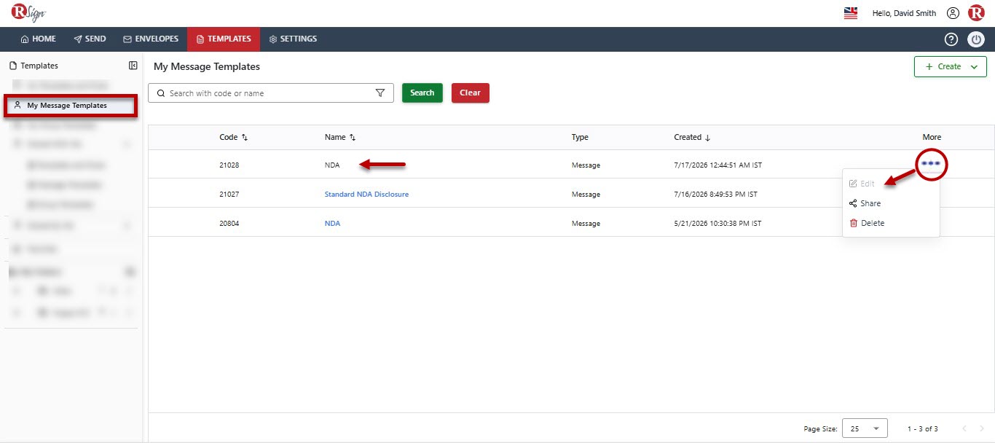Expand the Create dropdown button

pos(951,66)
